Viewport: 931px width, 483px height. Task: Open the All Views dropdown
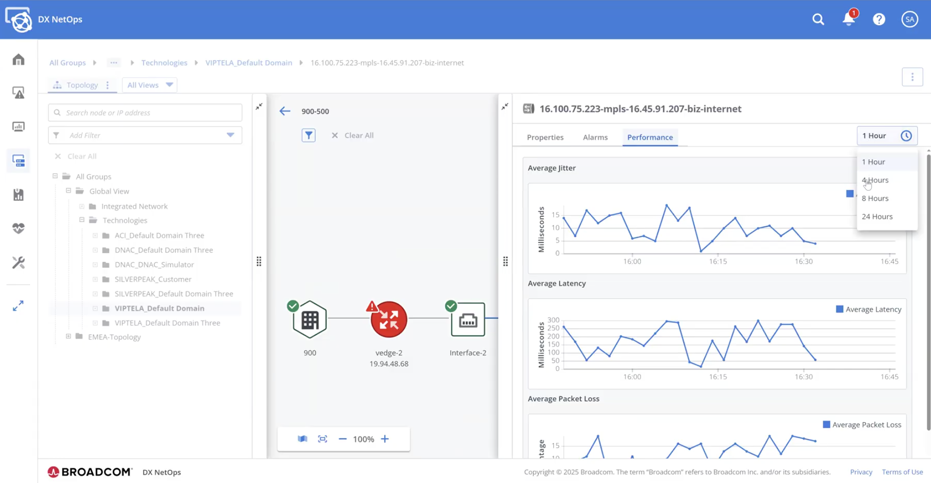149,85
